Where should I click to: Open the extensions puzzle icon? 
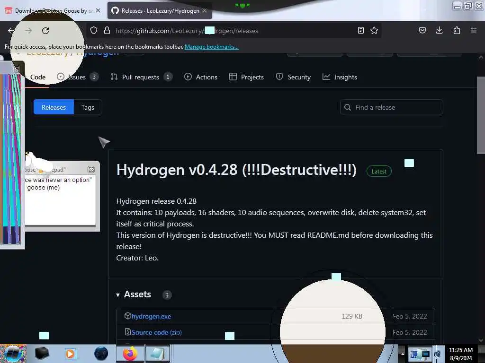(x=457, y=30)
